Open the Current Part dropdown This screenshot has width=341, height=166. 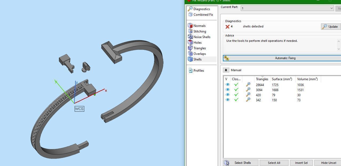click(x=287, y=8)
